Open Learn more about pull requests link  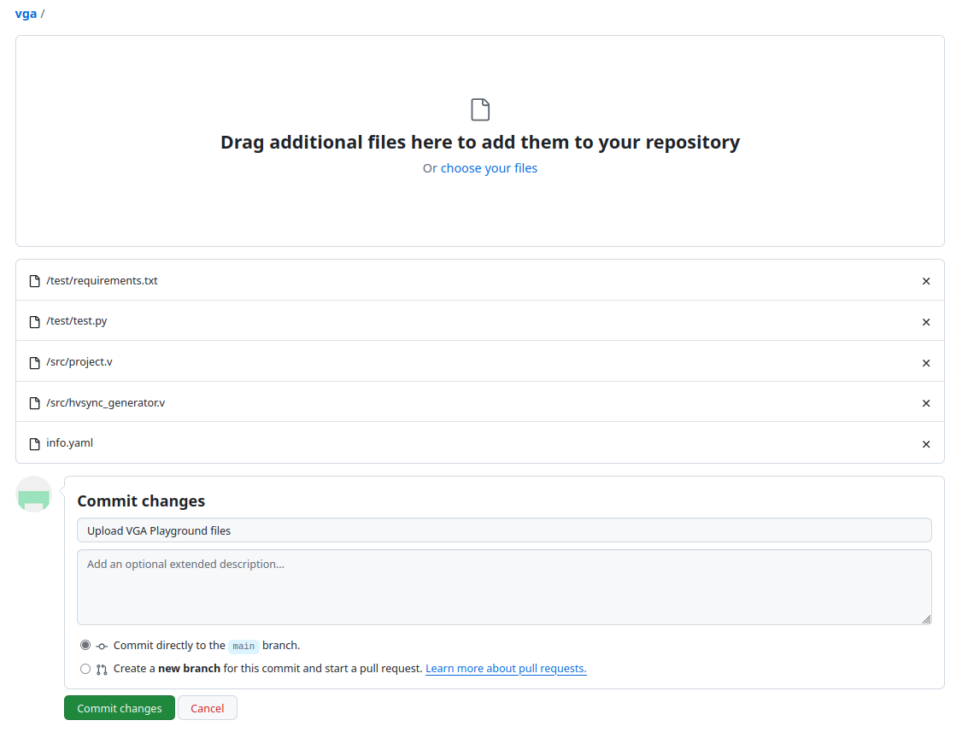pos(506,669)
